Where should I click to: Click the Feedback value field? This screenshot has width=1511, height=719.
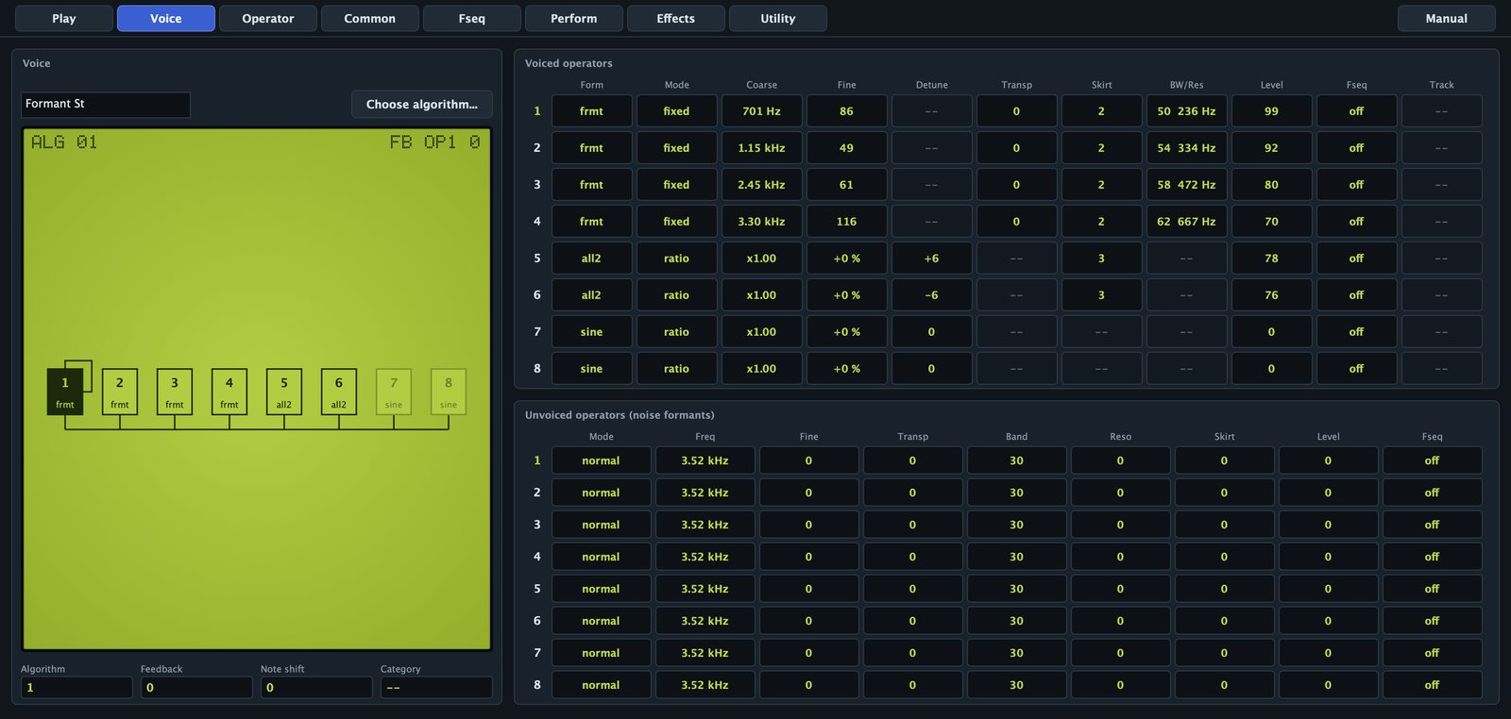click(x=196, y=687)
